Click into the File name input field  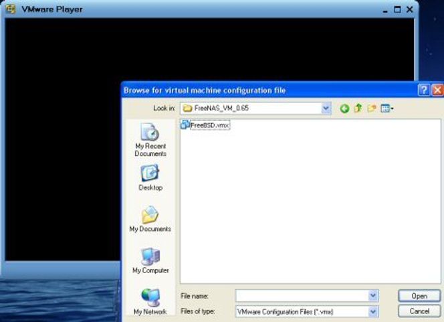click(x=302, y=296)
